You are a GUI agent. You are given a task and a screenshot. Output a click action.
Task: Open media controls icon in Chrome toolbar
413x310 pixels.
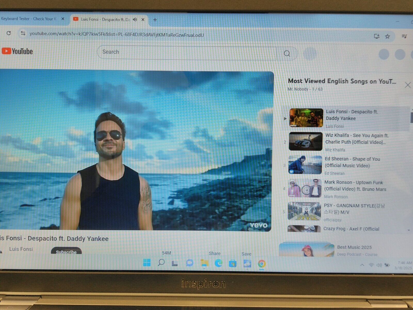[x=404, y=36]
